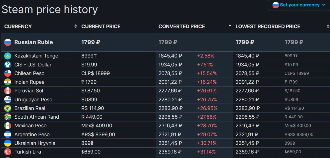Select the Chilean Peso currency name
330x158 pixels.
[29, 73]
